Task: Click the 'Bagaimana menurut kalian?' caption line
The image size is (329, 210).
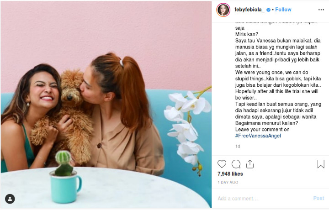Action: [266, 123]
